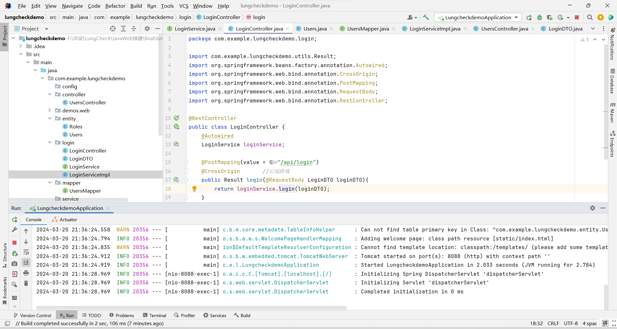Print console output with the printer icon
The height and width of the screenshot is (329, 617).
pyautogui.click(x=26, y=273)
